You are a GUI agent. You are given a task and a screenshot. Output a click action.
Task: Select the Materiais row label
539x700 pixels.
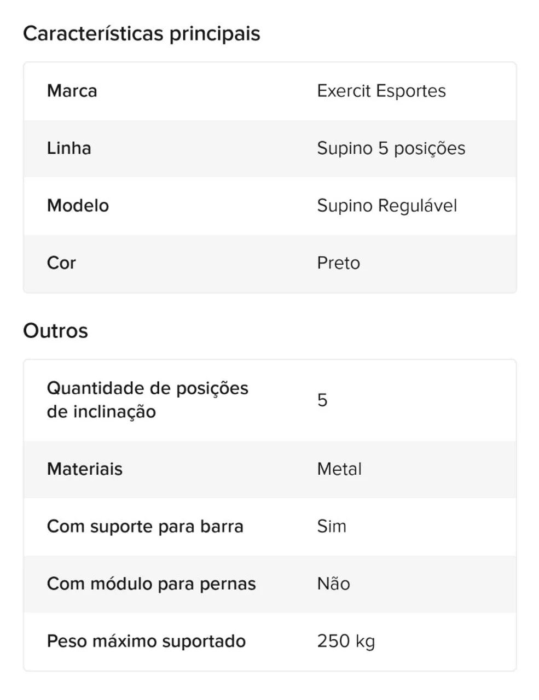85,469
